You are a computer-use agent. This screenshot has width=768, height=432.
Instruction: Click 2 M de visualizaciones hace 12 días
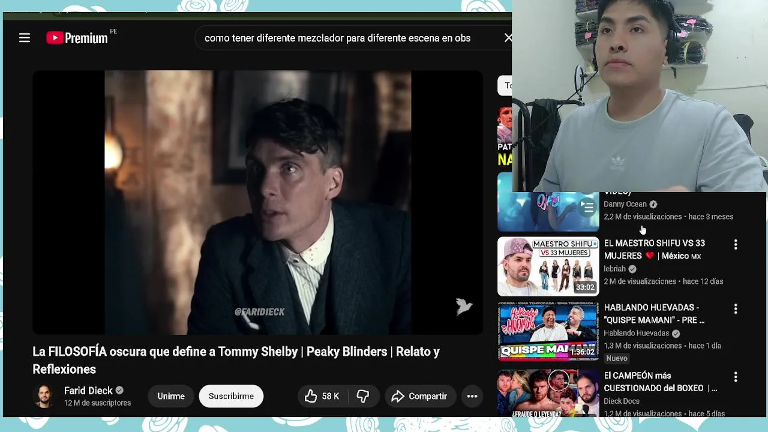(x=664, y=281)
